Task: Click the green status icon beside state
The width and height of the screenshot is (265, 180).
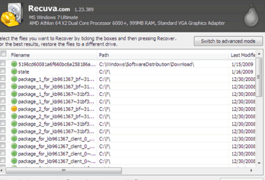Action: click(x=14, y=71)
